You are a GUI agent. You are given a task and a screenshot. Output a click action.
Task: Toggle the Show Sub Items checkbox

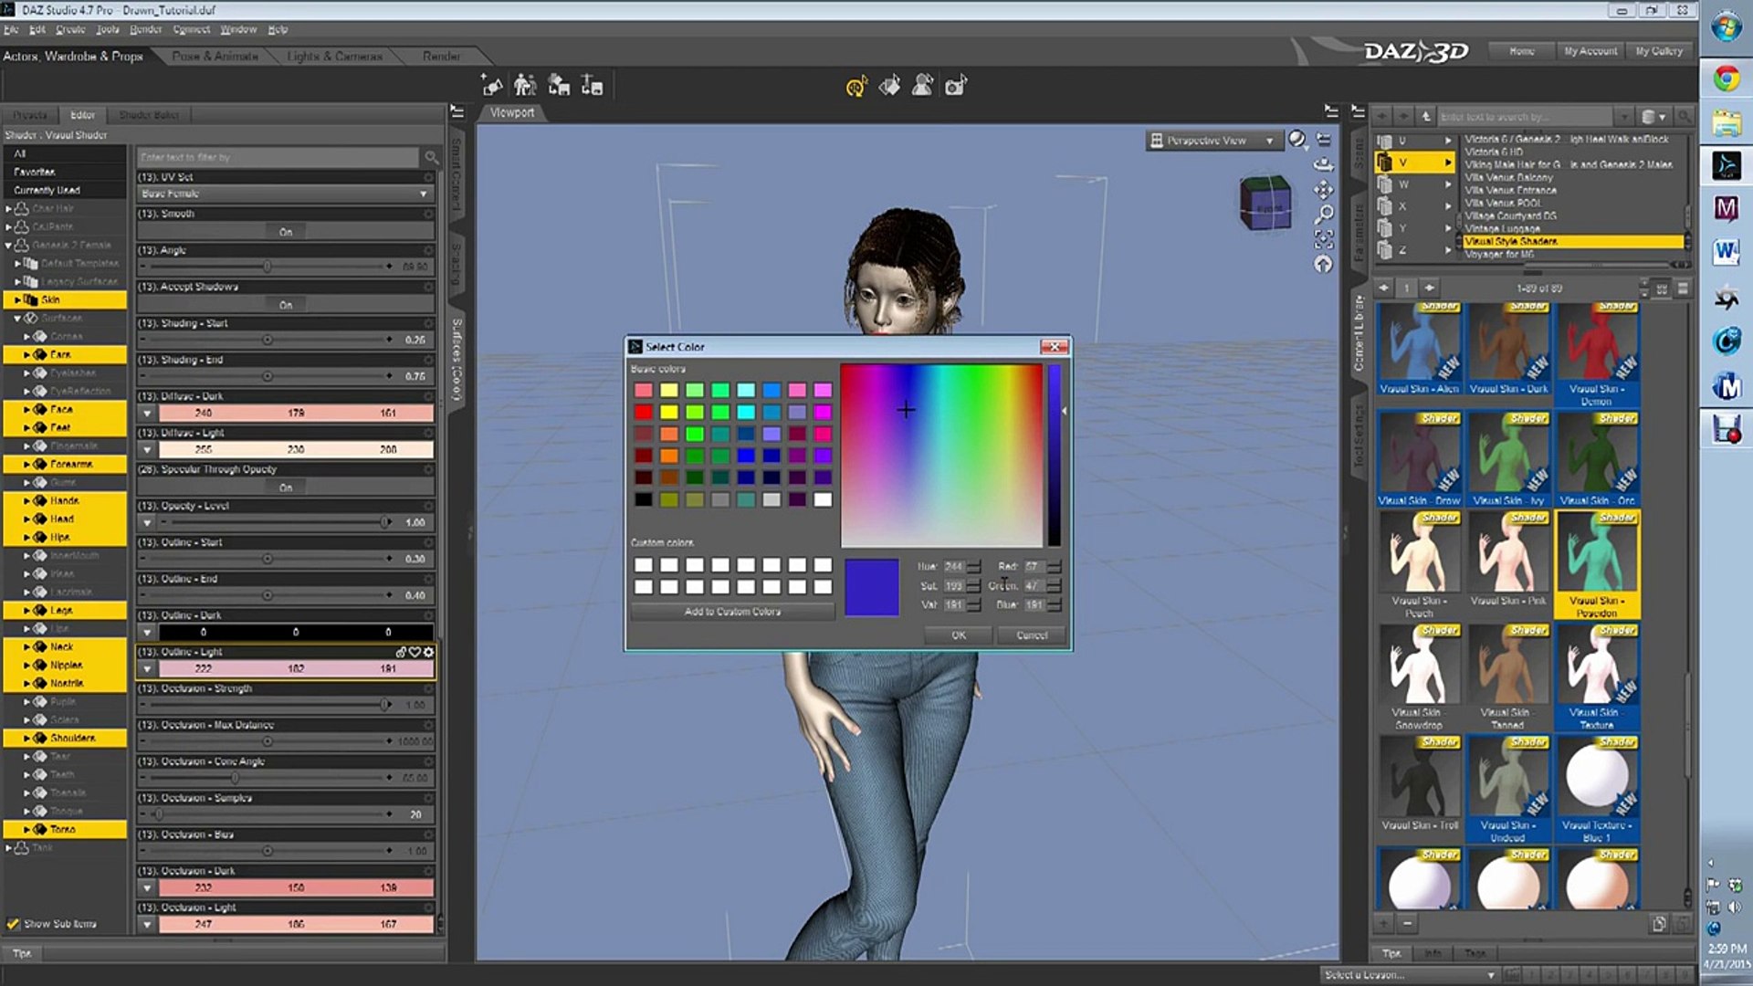coord(13,924)
